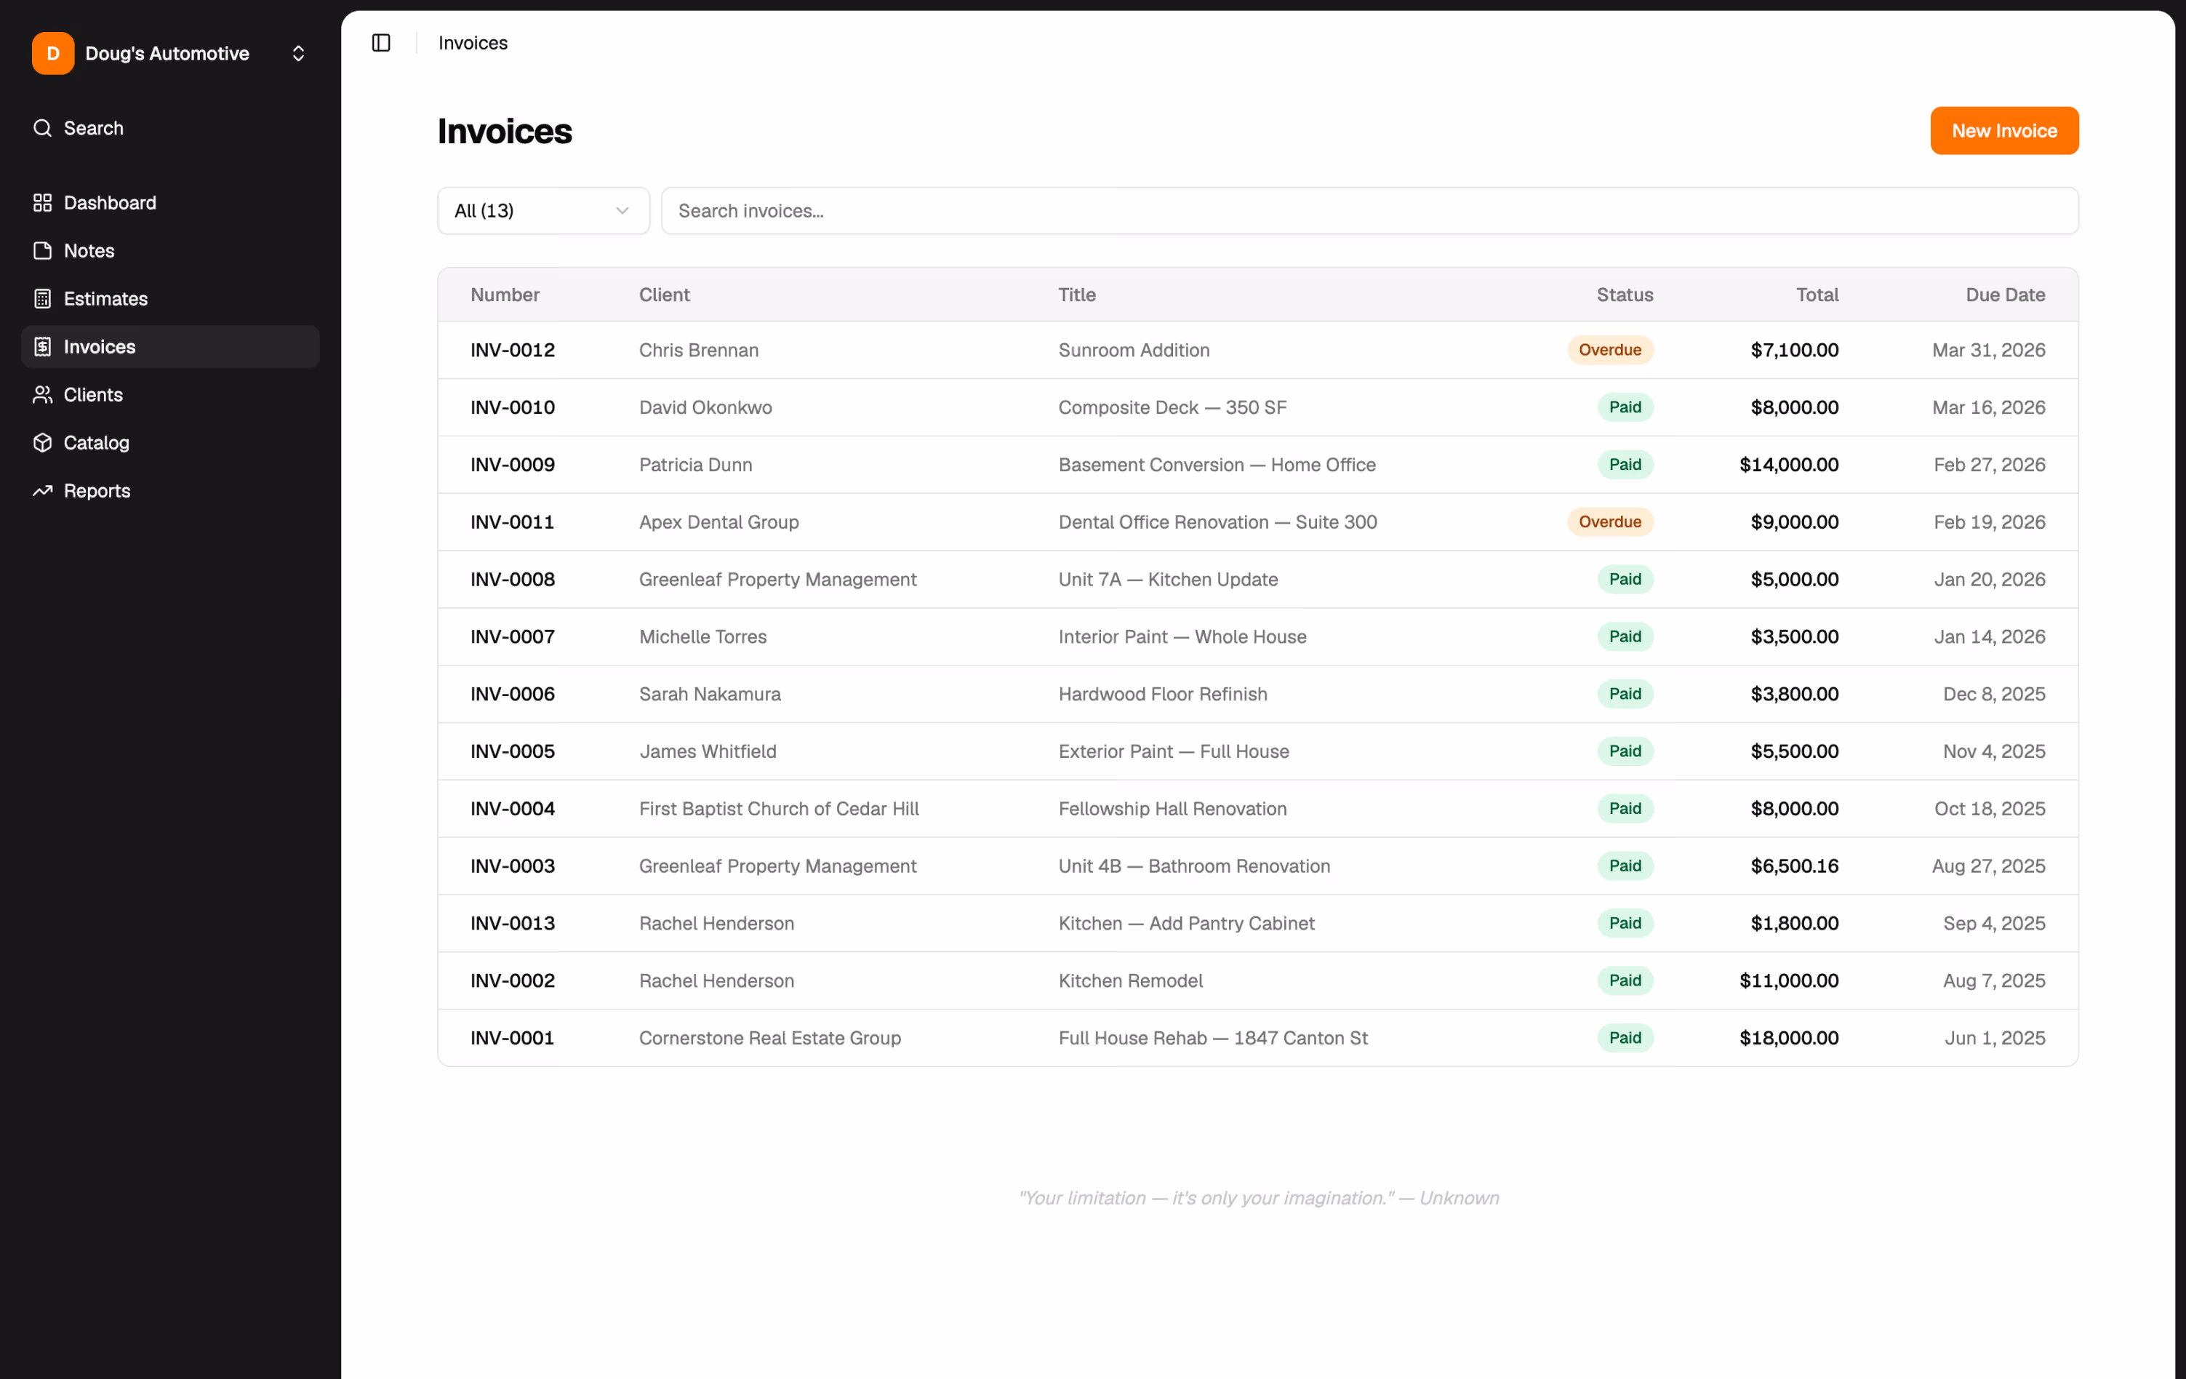Screen dimensions: 2186x1379
Task: Click title Kitchen — Add Pantry Cabinet
Action: click(x=1187, y=923)
